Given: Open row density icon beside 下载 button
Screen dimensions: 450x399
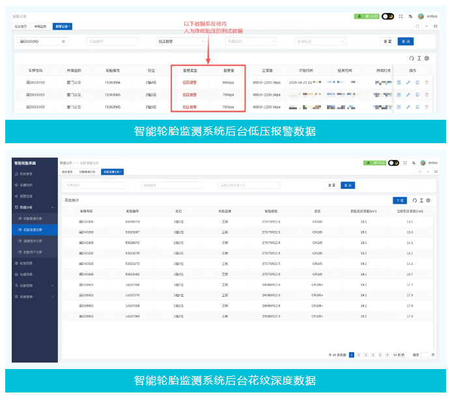Looking at the screenshot, I should [421, 200].
